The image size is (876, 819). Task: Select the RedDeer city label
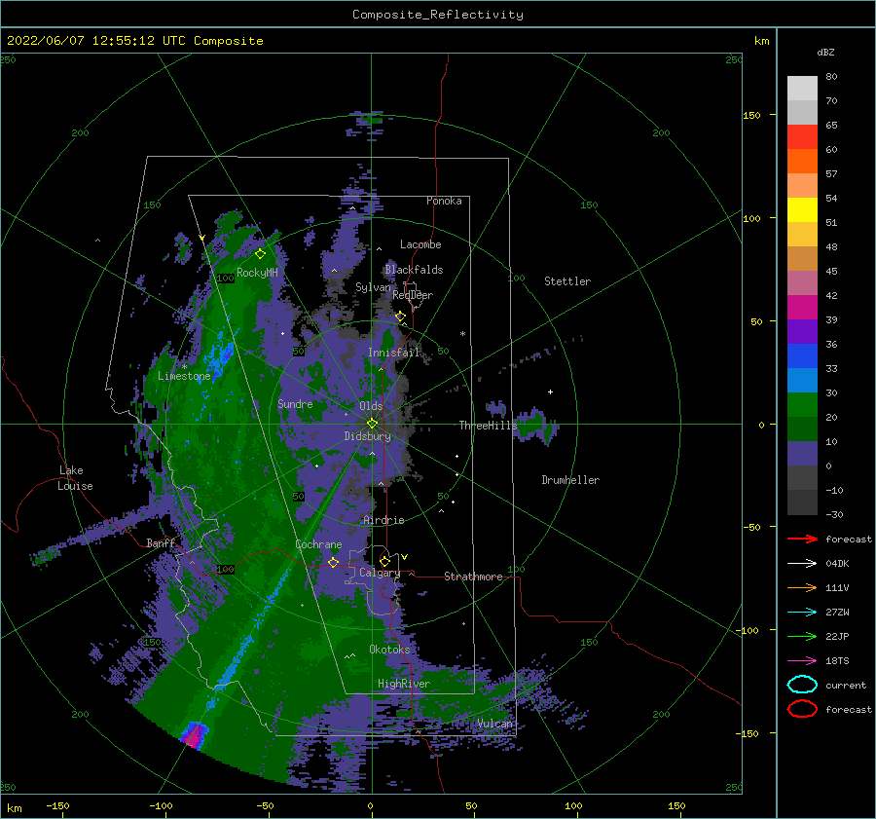(413, 295)
